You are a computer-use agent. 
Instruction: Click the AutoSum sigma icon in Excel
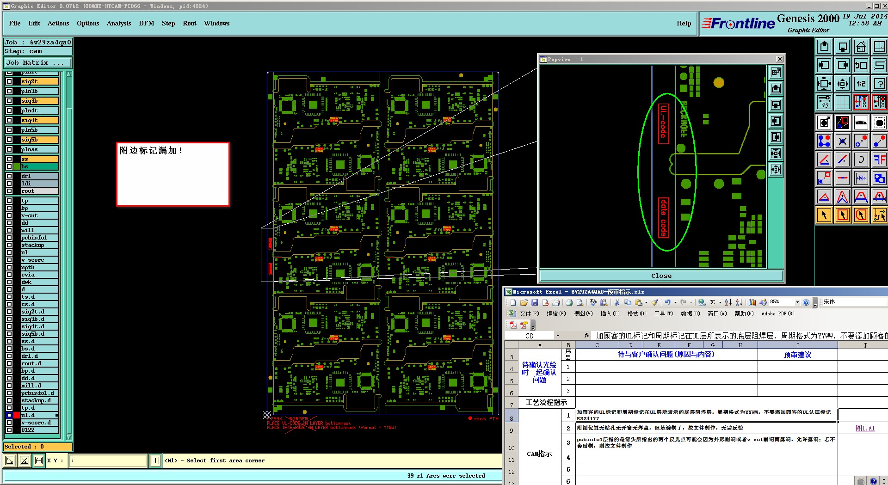712,302
